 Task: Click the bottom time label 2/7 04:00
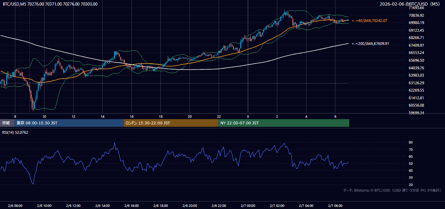[306, 206]
